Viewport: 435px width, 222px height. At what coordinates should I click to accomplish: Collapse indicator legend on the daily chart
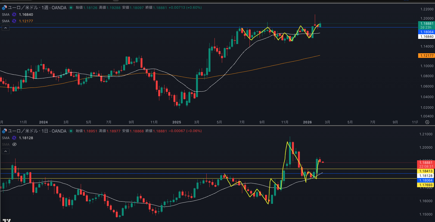pyautogui.click(x=5, y=151)
